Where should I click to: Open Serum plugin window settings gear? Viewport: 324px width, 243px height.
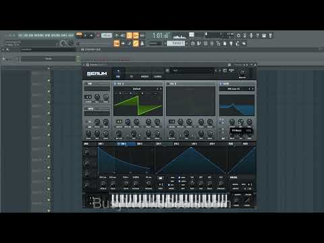[88, 65]
